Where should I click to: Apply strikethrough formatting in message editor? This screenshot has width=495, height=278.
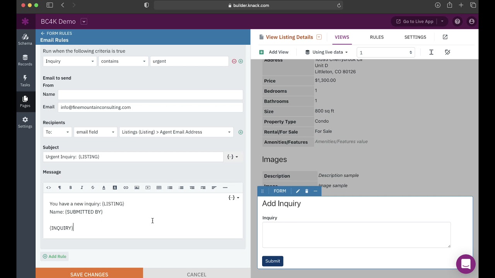pyautogui.click(x=92, y=188)
